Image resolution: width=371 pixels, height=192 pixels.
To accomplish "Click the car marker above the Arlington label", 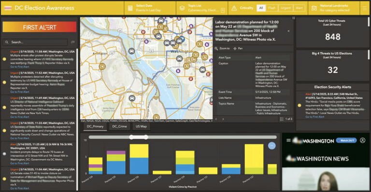I will tap(131, 51).
